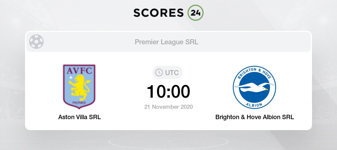Click the yellow lion on Villa crest
The width and height of the screenshot is (337, 150).
(x=80, y=88)
